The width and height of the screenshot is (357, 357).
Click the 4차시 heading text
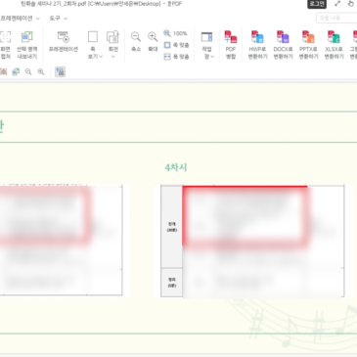tap(176, 167)
